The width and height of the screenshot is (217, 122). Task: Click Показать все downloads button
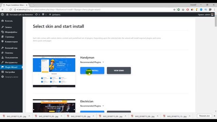tap(204, 116)
